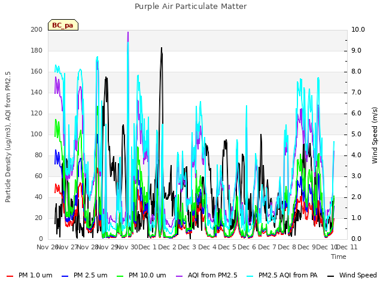Click the PM2.5 AQI from PA legend label
383x287 pixels.
point(288,275)
